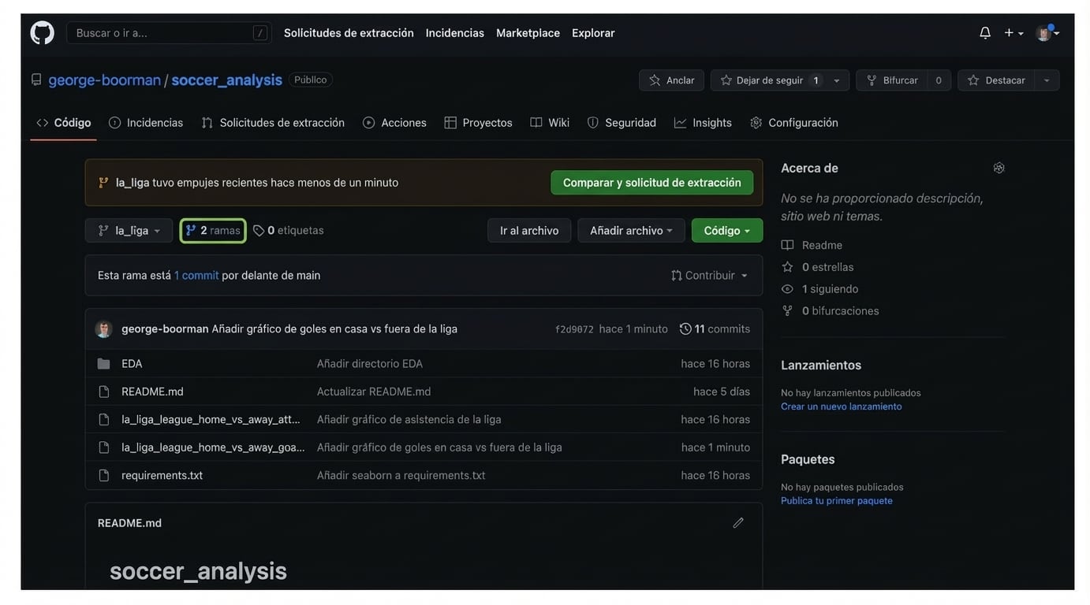Image resolution: width=1090 pixels, height=605 pixels.
Task: Open the EDA folder
Action: point(132,364)
